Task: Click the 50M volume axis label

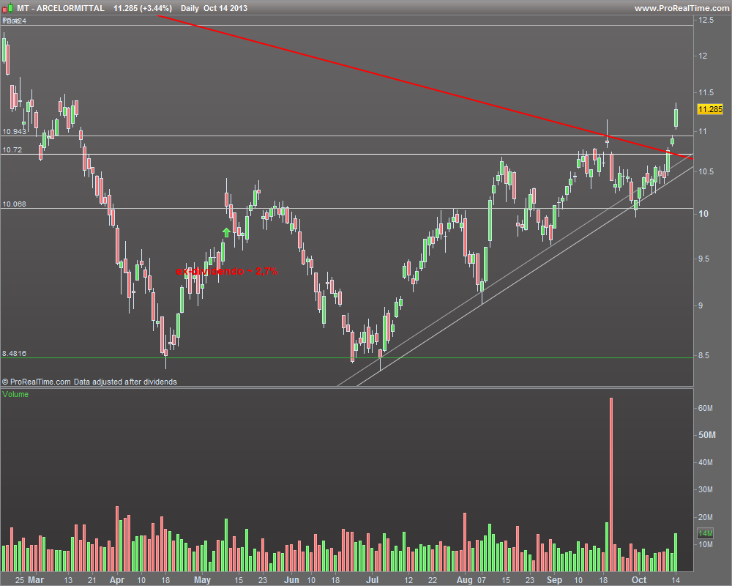Action: pyautogui.click(x=707, y=435)
